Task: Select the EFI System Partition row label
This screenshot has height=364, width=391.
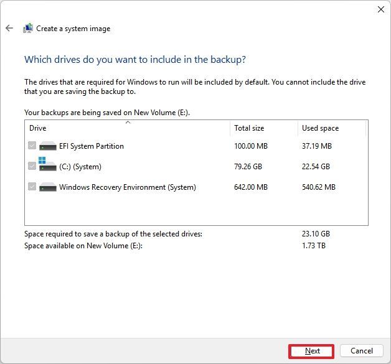Action: coord(91,146)
